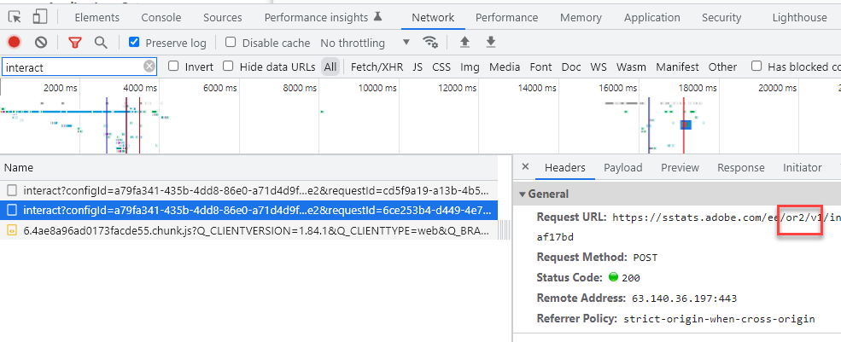Screen dimensions: 841x342
Task: Stop recording network log
Action: (15, 43)
